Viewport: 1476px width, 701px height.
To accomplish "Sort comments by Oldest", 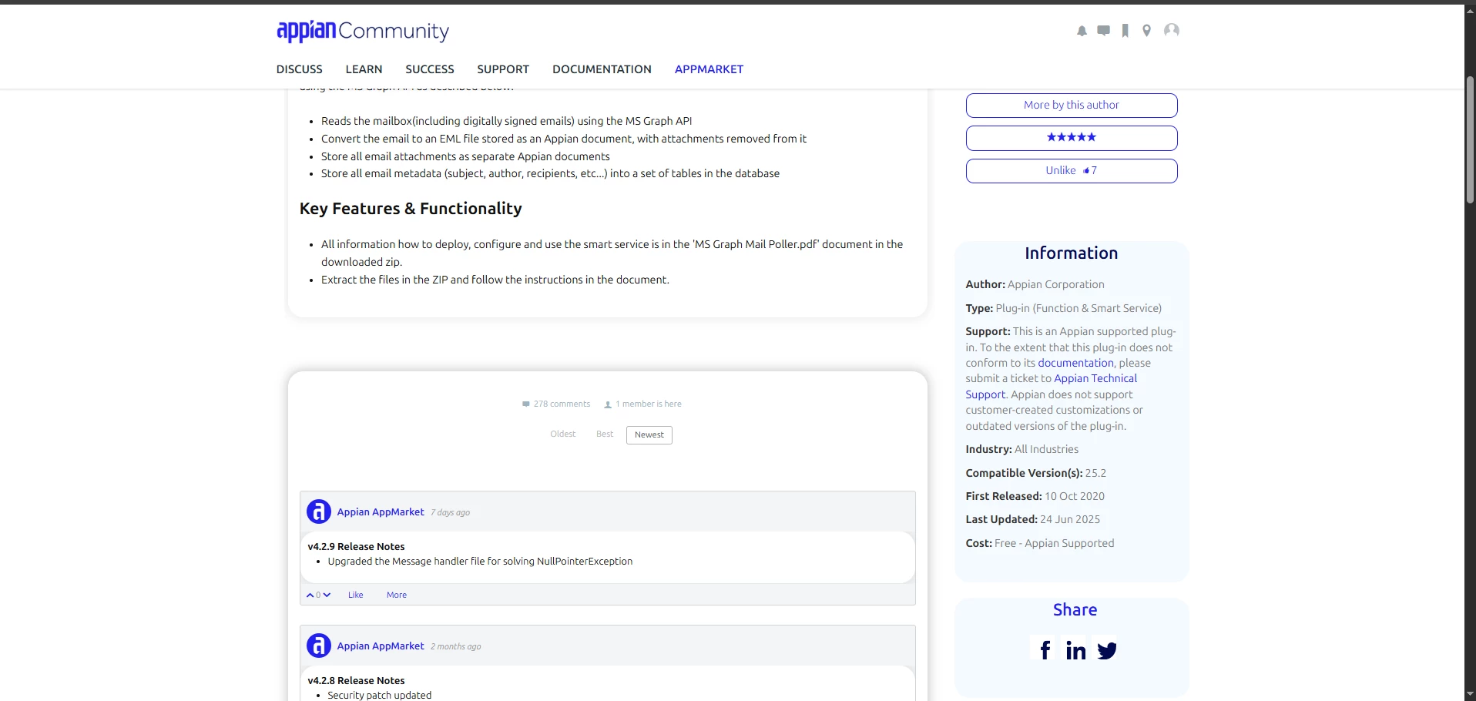I will pos(563,434).
